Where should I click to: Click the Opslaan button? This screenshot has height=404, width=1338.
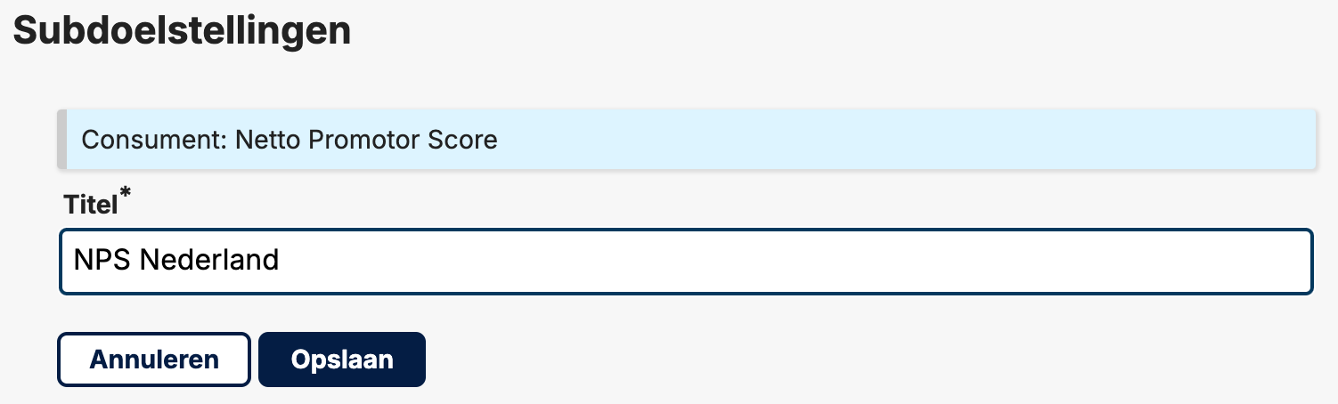pyautogui.click(x=342, y=360)
